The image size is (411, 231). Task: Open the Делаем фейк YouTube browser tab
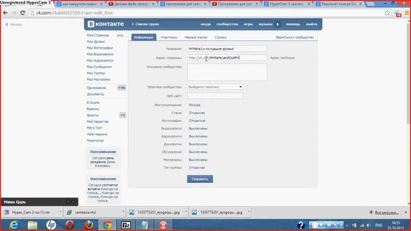(x=132, y=4)
